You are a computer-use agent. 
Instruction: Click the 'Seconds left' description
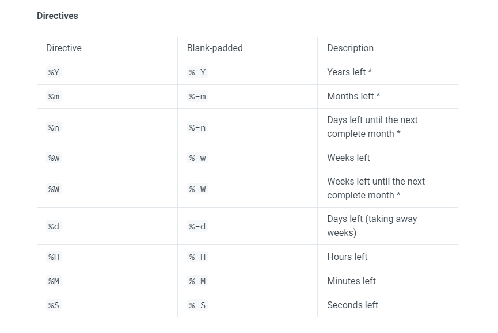(352, 305)
